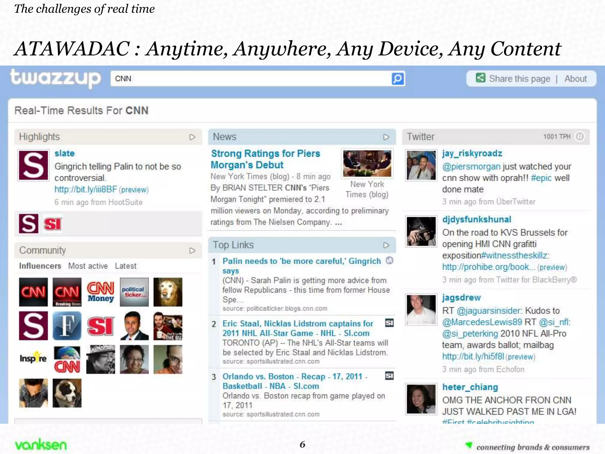Click the slate username link
605x454 pixels.
click(x=65, y=153)
